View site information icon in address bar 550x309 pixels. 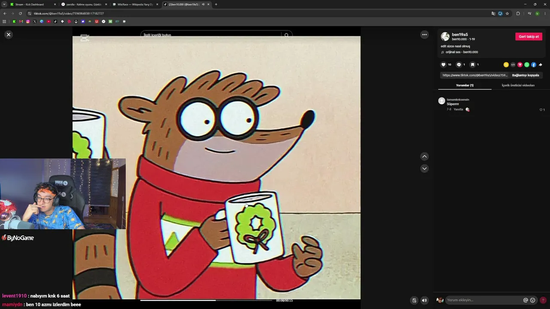(29, 13)
